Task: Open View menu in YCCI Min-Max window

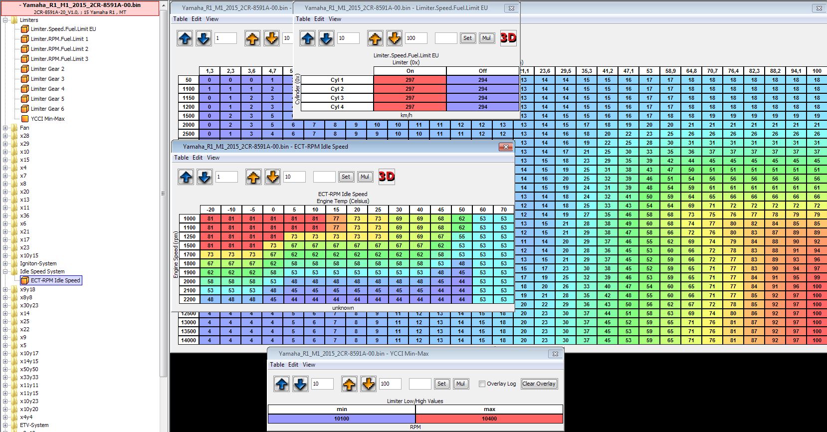Action: [x=309, y=365]
